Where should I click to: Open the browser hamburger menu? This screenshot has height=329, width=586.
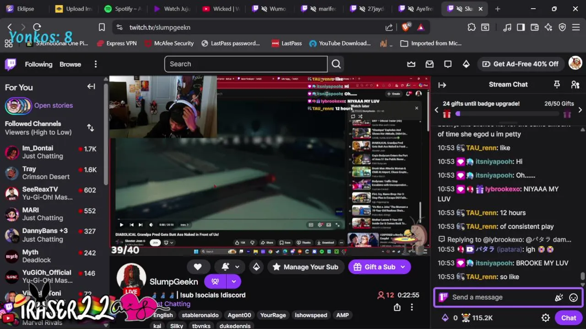pos(576,27)
